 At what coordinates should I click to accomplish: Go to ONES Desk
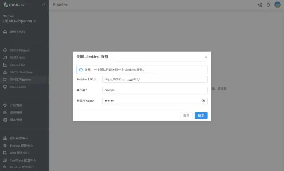click(18, 87)
